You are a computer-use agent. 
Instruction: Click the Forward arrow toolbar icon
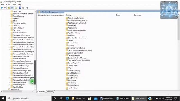tap(5, 8)
